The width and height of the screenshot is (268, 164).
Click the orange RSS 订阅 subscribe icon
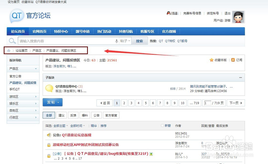pyautogui.click(x=233, y=60)
